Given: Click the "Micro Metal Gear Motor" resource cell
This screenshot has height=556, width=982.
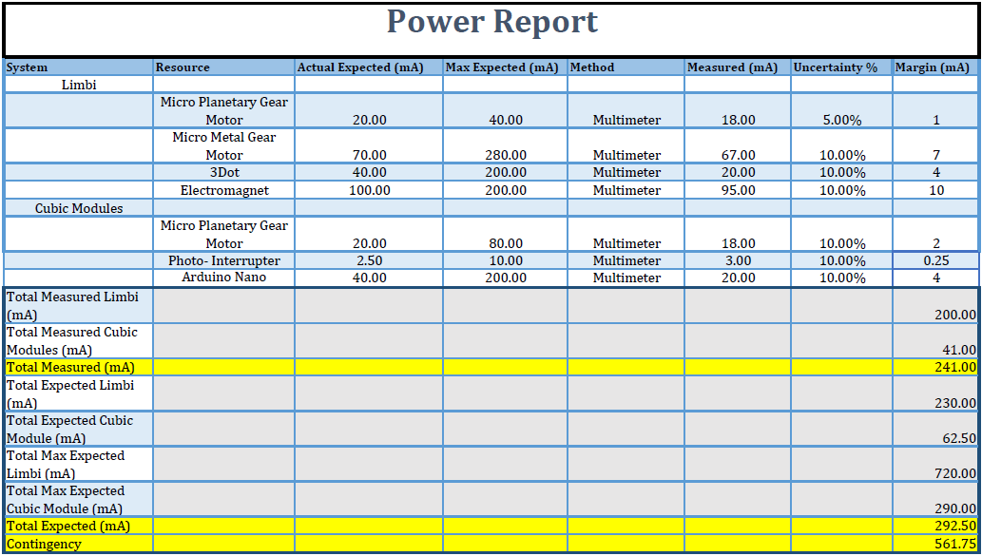Looking at the screenshot, I should click(x=224, y=145).
